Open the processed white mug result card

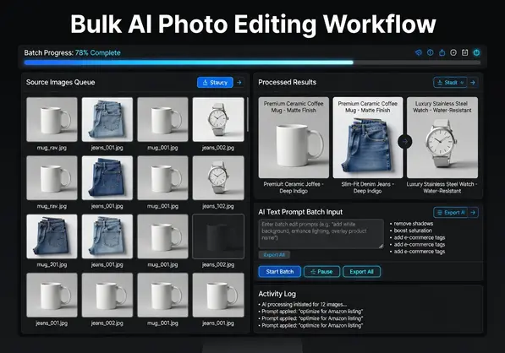(294, 138)
